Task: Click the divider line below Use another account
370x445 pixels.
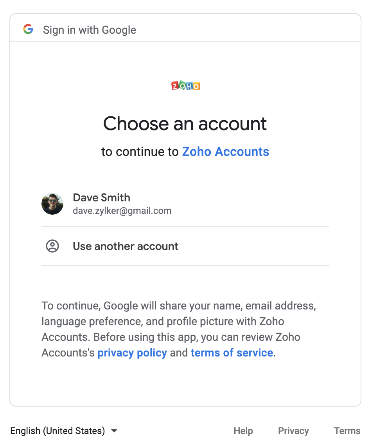Action: click(x=185, y=265)
